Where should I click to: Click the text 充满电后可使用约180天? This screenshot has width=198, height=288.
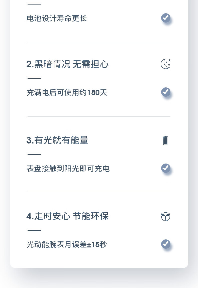point(67,93)
